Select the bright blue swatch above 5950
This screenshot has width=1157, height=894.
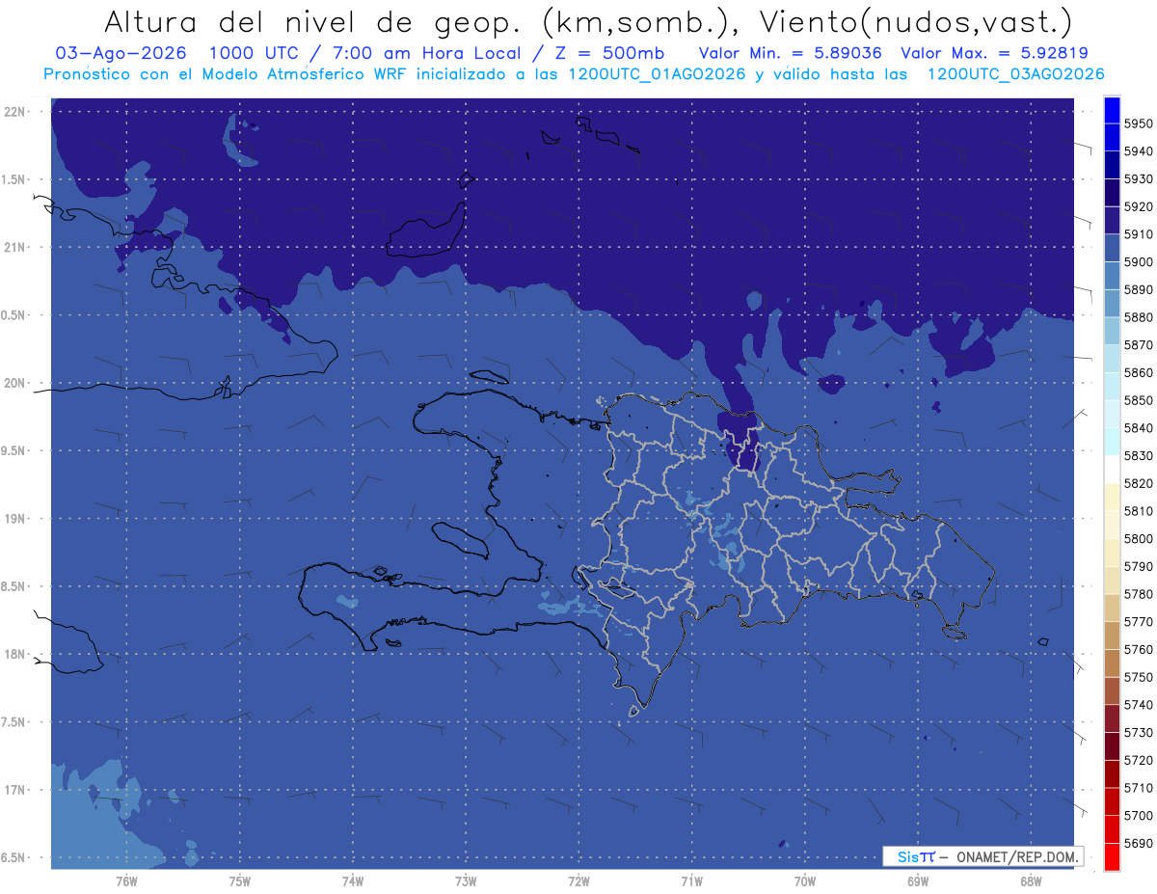pos(1112,110)
